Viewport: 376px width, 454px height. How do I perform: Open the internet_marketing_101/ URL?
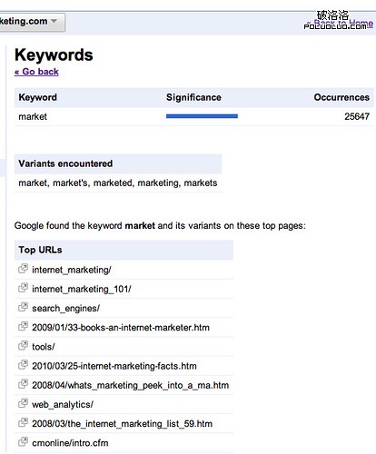[x=82, y=289]
